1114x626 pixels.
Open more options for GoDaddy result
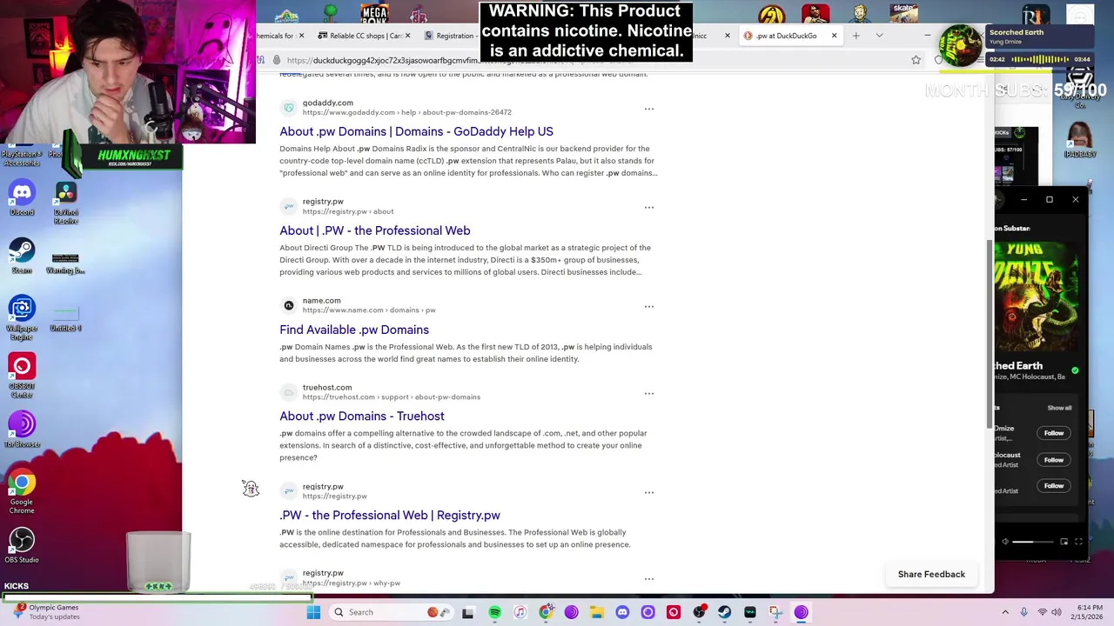click(x=648, y=109)
